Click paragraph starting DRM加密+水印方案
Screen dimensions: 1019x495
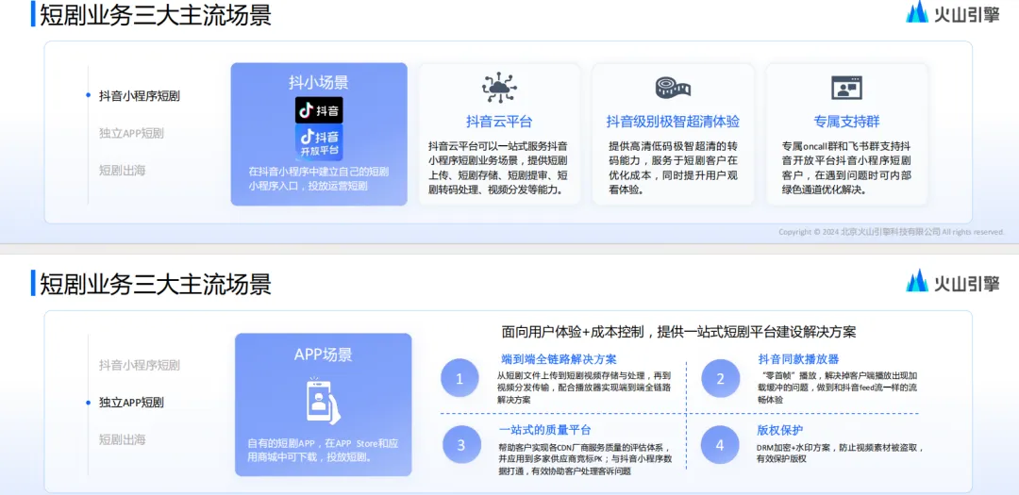point(841,454)
